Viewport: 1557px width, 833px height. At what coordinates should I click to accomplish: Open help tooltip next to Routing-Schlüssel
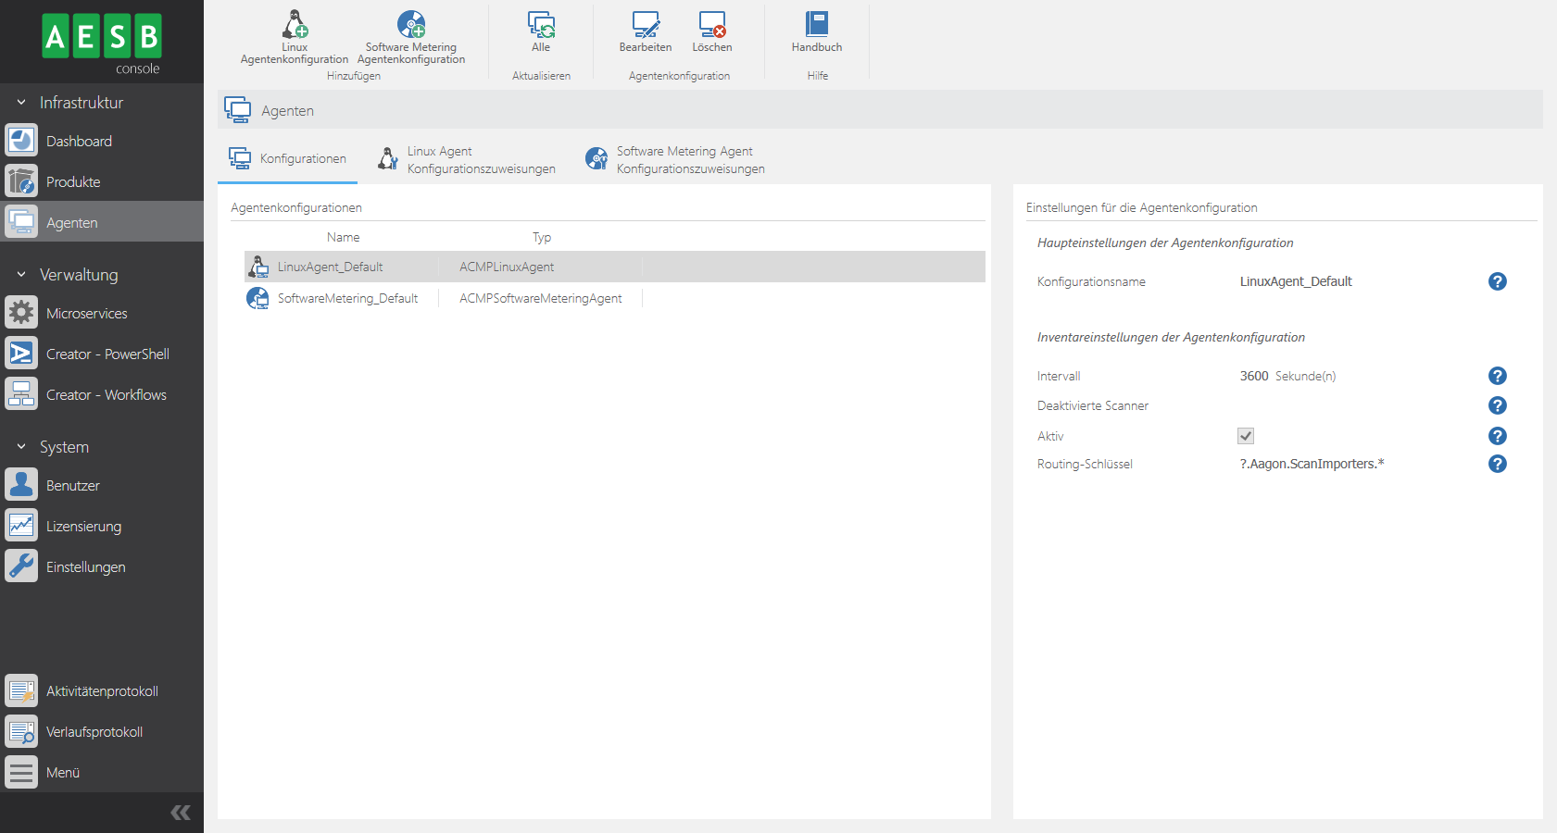tap(1498, 464)
